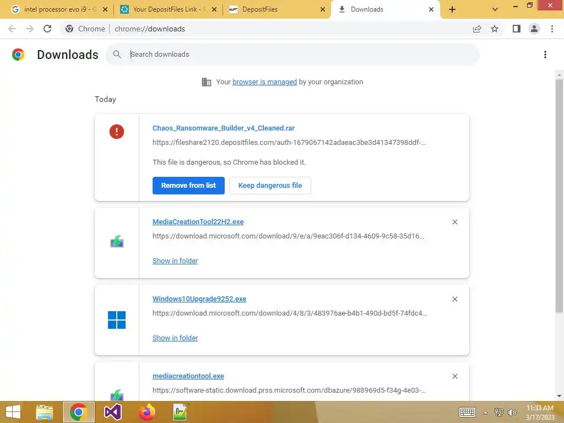Image resolution: width=564 pixels, height=423 pixels.
Task: Click the Chrome logo beside Downloads title
Action: point(18,55)
